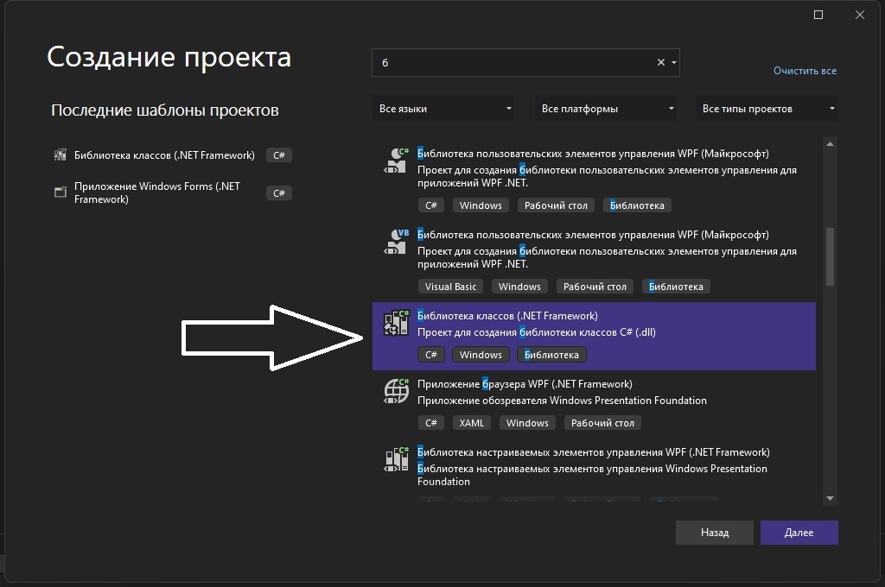Click Windows tag in the Visual Basic template row

pos(519,287)
